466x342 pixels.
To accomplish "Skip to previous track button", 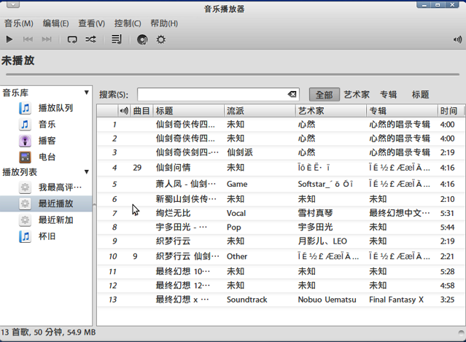I will tap(28, 39).
